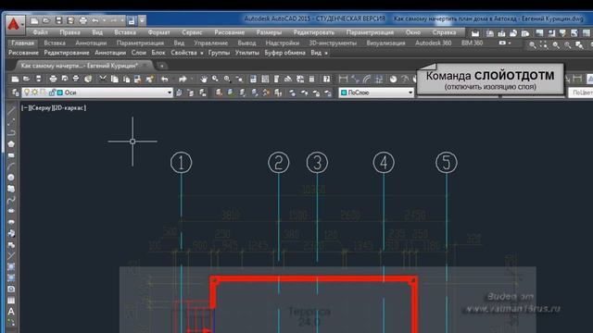Click the Redo arrow in standard toolbar

pos(183,79)
